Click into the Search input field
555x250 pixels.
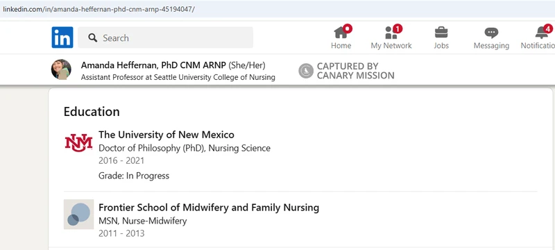pyautogui.click(x=165, y=37)
